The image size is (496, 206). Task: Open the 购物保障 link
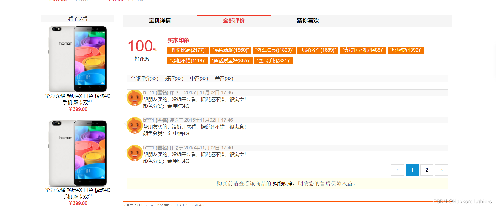[x=283, y=184]
